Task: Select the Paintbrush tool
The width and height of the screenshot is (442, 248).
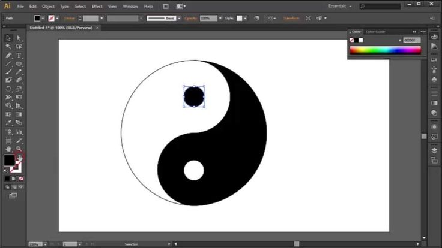Action: pyautogui.click(x=8, y=72)
